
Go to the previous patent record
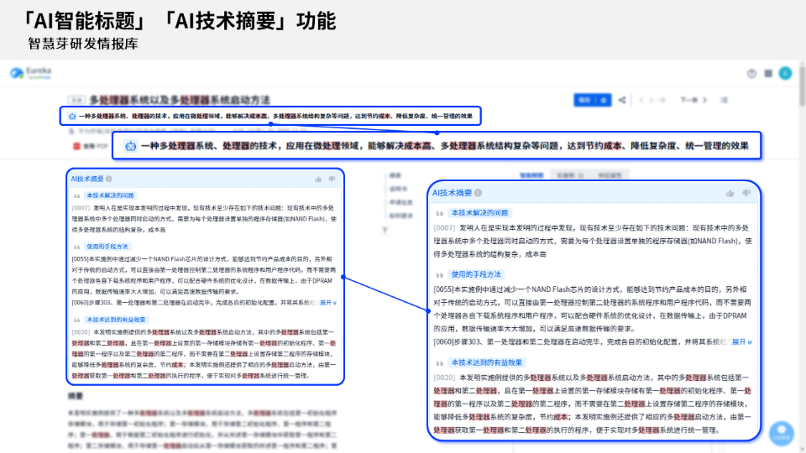652,100
